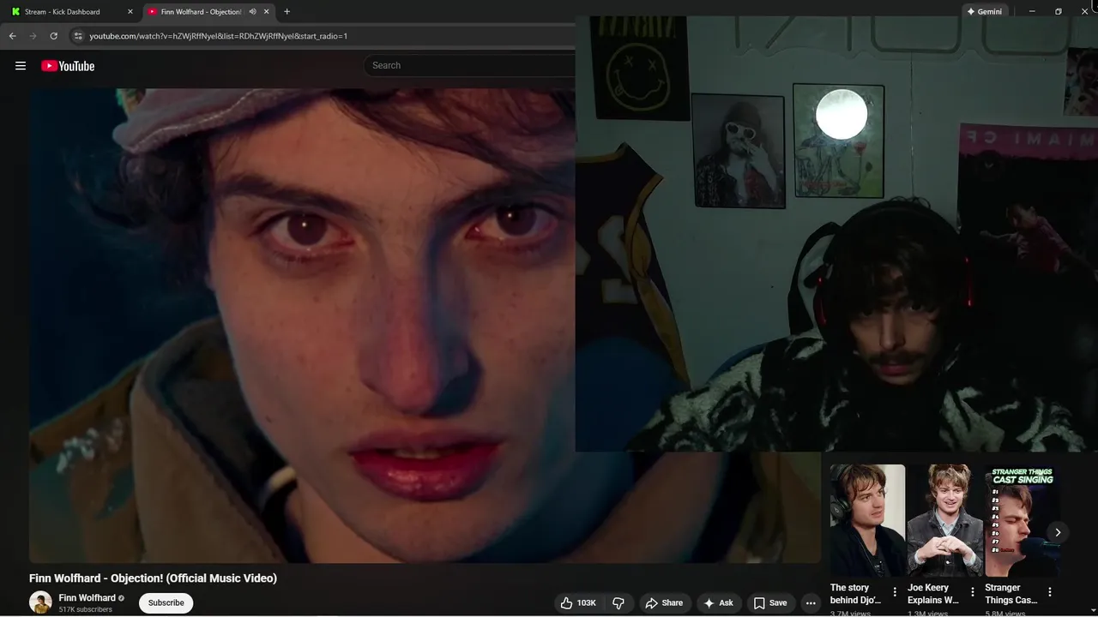
Task: Open 'Stranger Things Cas...' video title
Action: [x=1011, y=594]
